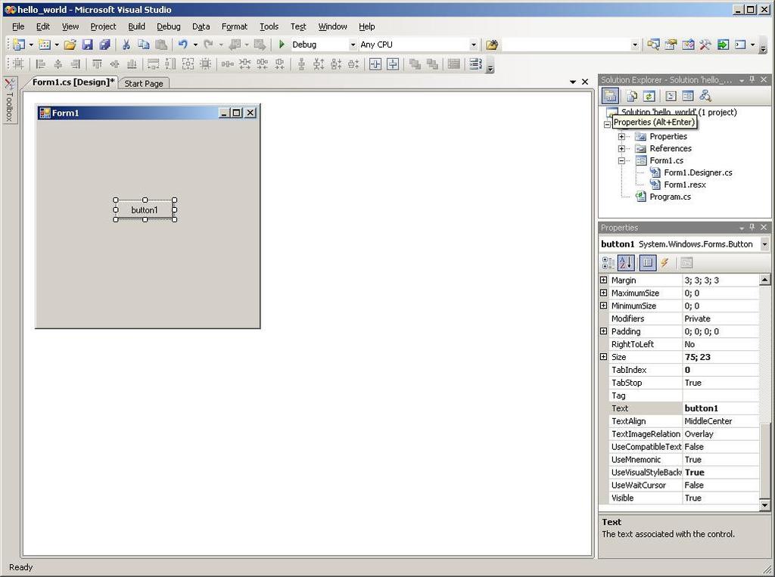Click Solution Explorer's View Designer icon
The image size is (775, 577).
688,96
